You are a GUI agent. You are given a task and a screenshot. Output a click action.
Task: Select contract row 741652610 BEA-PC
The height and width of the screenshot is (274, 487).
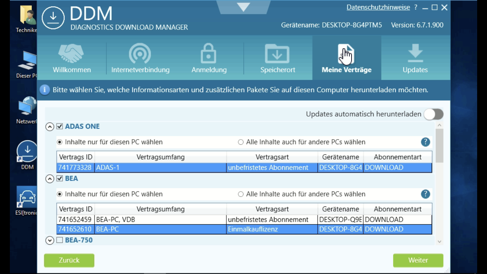[244, 229]
